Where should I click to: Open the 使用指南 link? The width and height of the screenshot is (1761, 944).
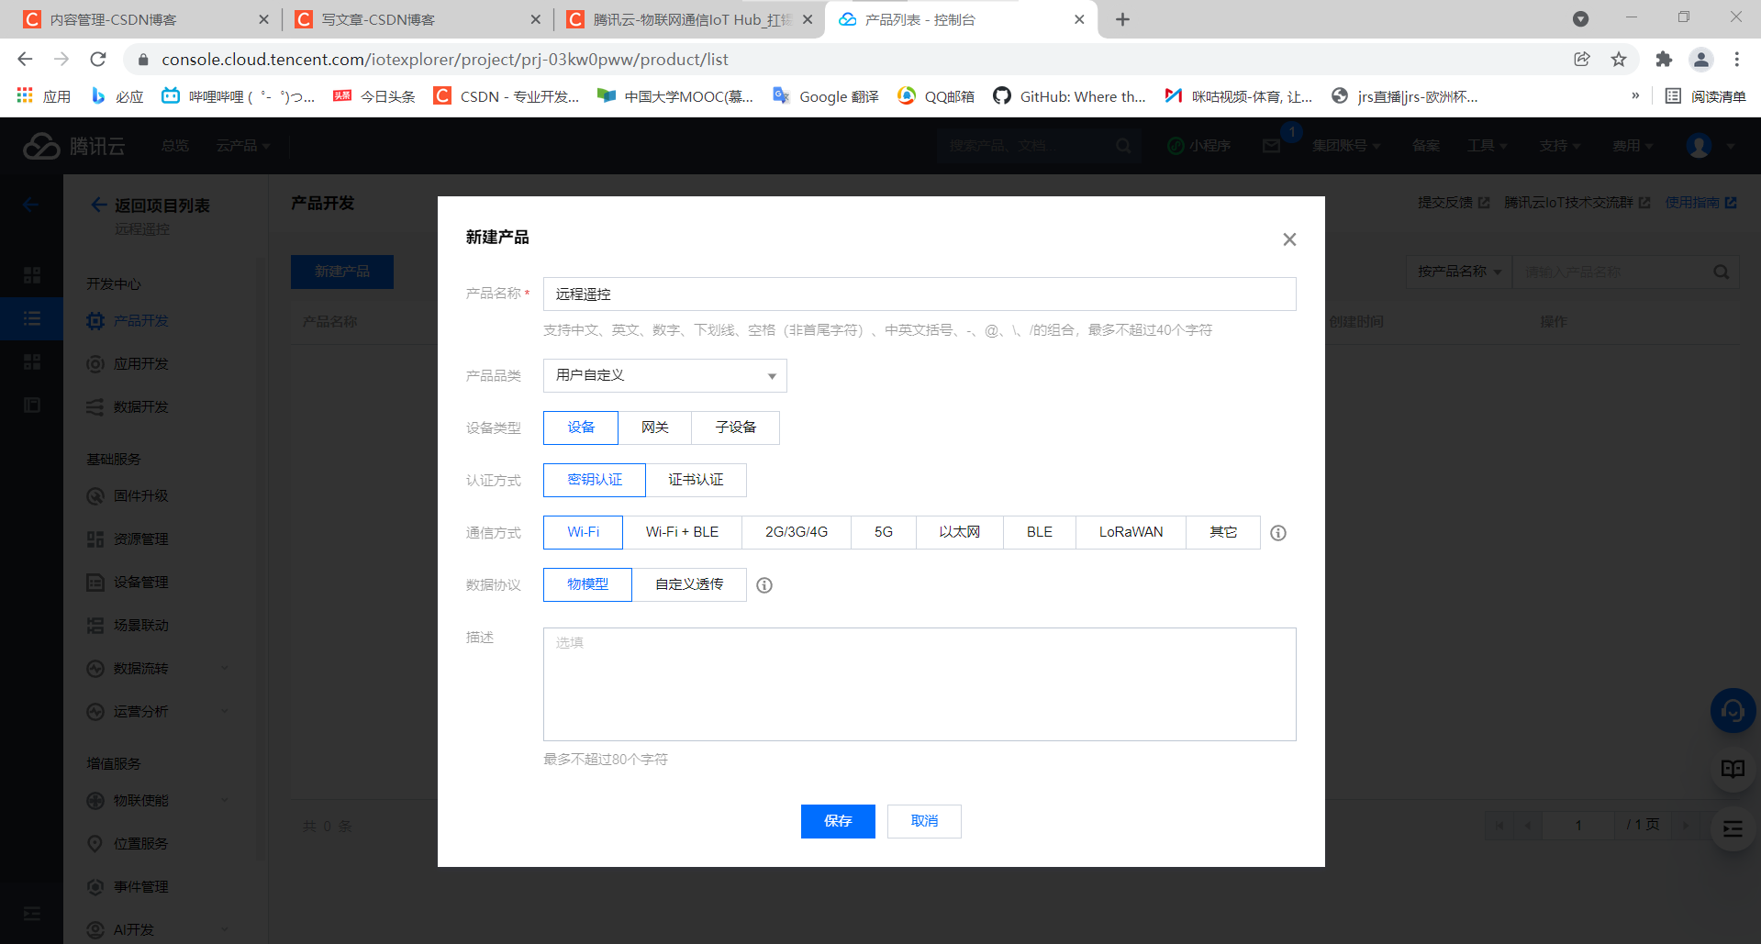click(x=1693, y=203)
